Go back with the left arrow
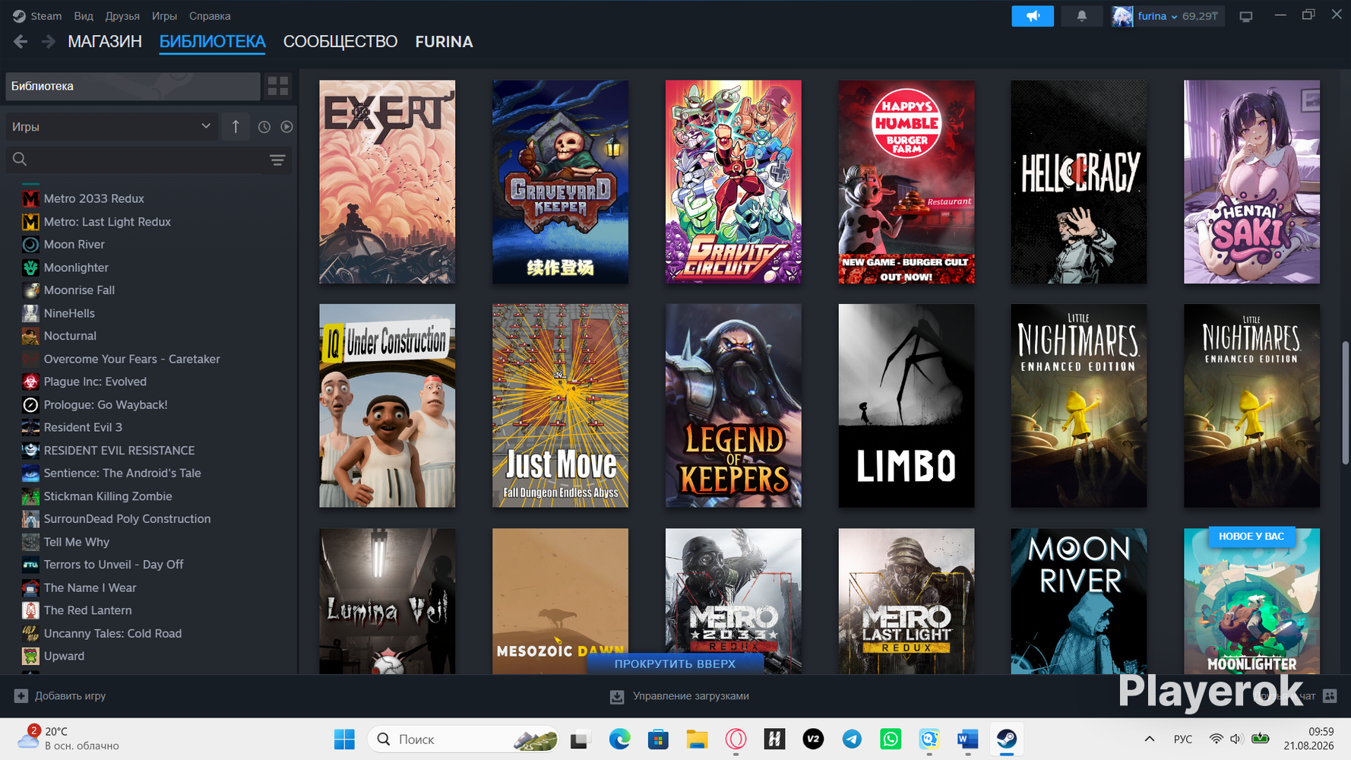This screenshot has height=760, width=1351. [21, 42]
